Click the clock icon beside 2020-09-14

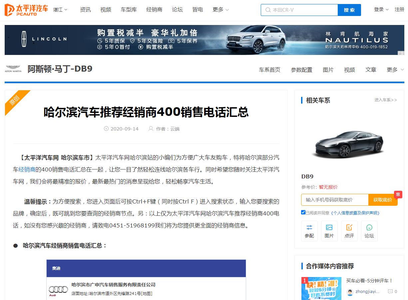click(x=106, y=129)
